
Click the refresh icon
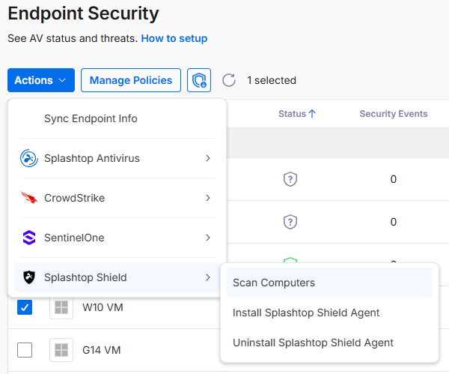pyautogui.click(x=229, y=80)
